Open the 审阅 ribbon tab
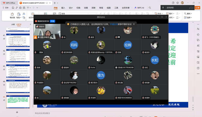The image size is (202, 117). pos(101,8)
